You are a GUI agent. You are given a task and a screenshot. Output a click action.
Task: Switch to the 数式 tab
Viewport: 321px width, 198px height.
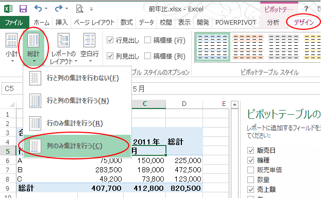tap(127, 22)
